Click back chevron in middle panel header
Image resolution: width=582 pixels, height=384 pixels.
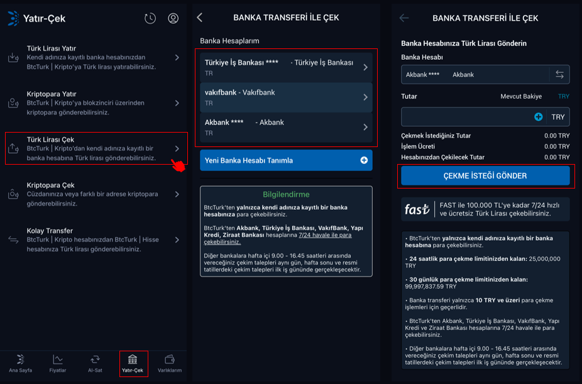pos(200,18)
